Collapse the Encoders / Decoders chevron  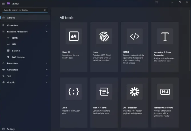pyautogui.click(x=47, y=32)
